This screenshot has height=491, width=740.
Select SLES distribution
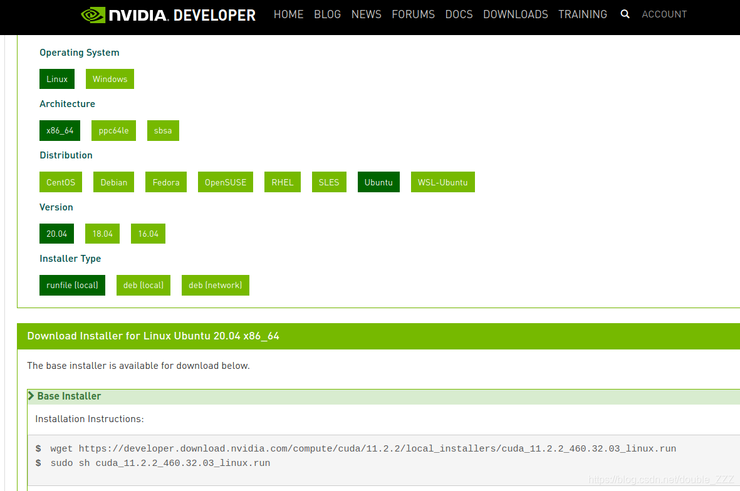pyautogui.click(x=329, y=182)
